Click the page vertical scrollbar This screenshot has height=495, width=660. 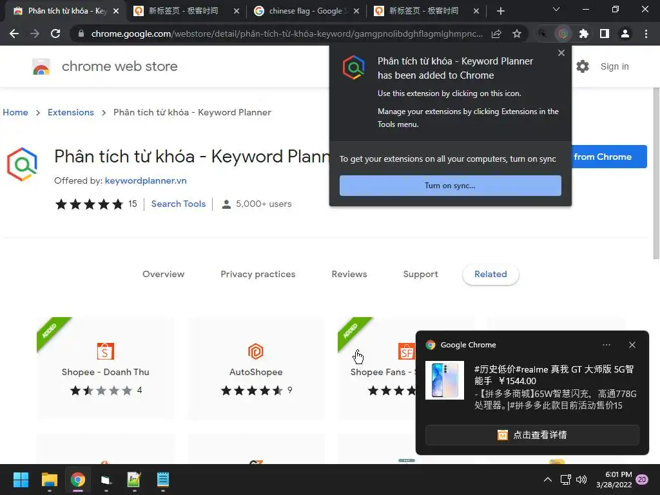(656, 173)
